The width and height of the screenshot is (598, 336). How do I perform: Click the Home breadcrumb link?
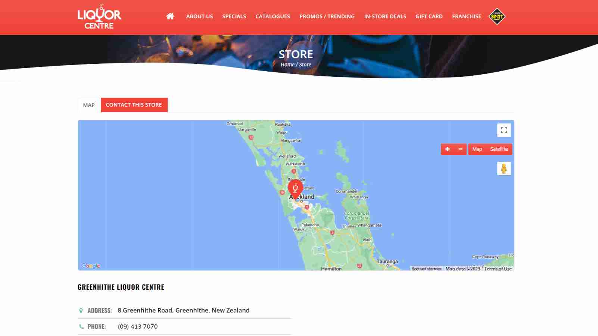pyautogui.click(x=287, y=65)
